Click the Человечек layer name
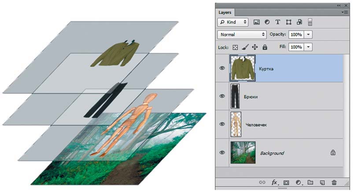Image resolution: width=354 pixels, height=192 pixels. click(x=256, y=125)
